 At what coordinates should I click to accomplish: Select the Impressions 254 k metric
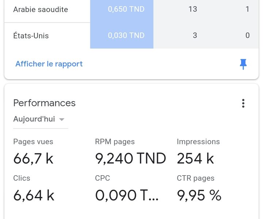198,151
